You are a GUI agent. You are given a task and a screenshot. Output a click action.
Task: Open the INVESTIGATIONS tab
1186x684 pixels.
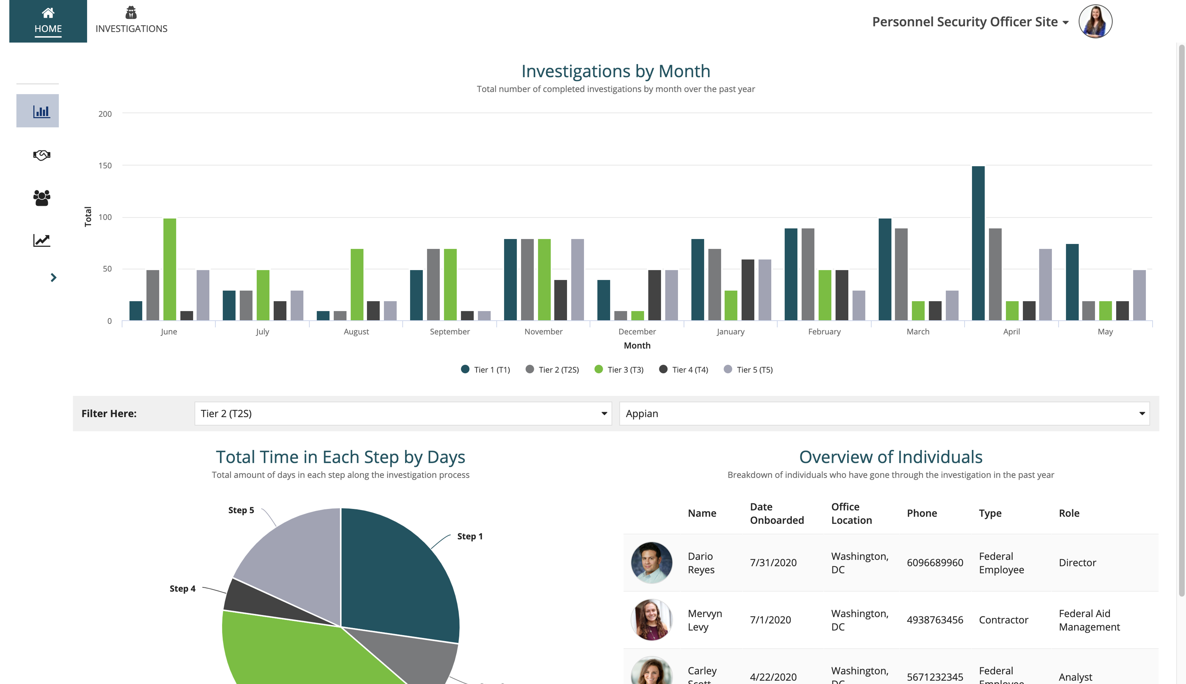(131, 21)
